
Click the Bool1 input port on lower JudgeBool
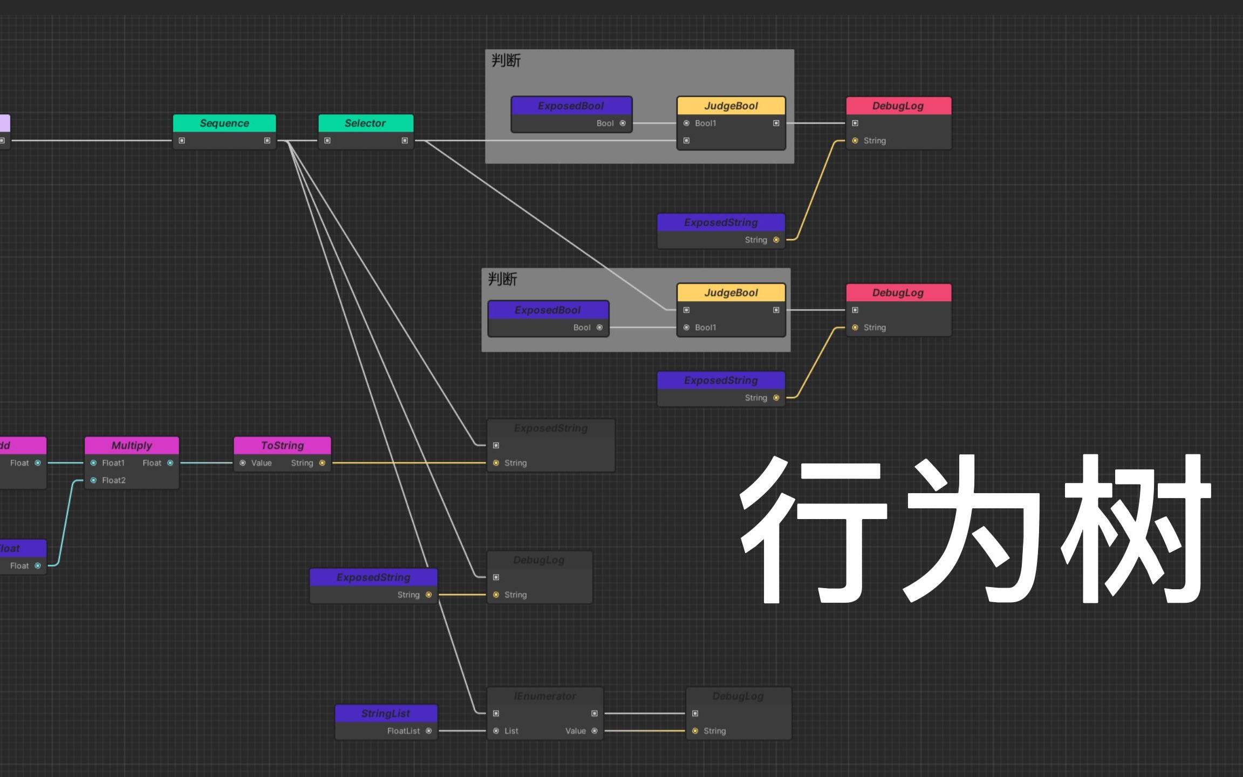pos(686,327)
